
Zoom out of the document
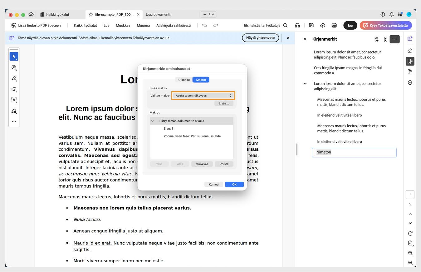tap(410, 263)
